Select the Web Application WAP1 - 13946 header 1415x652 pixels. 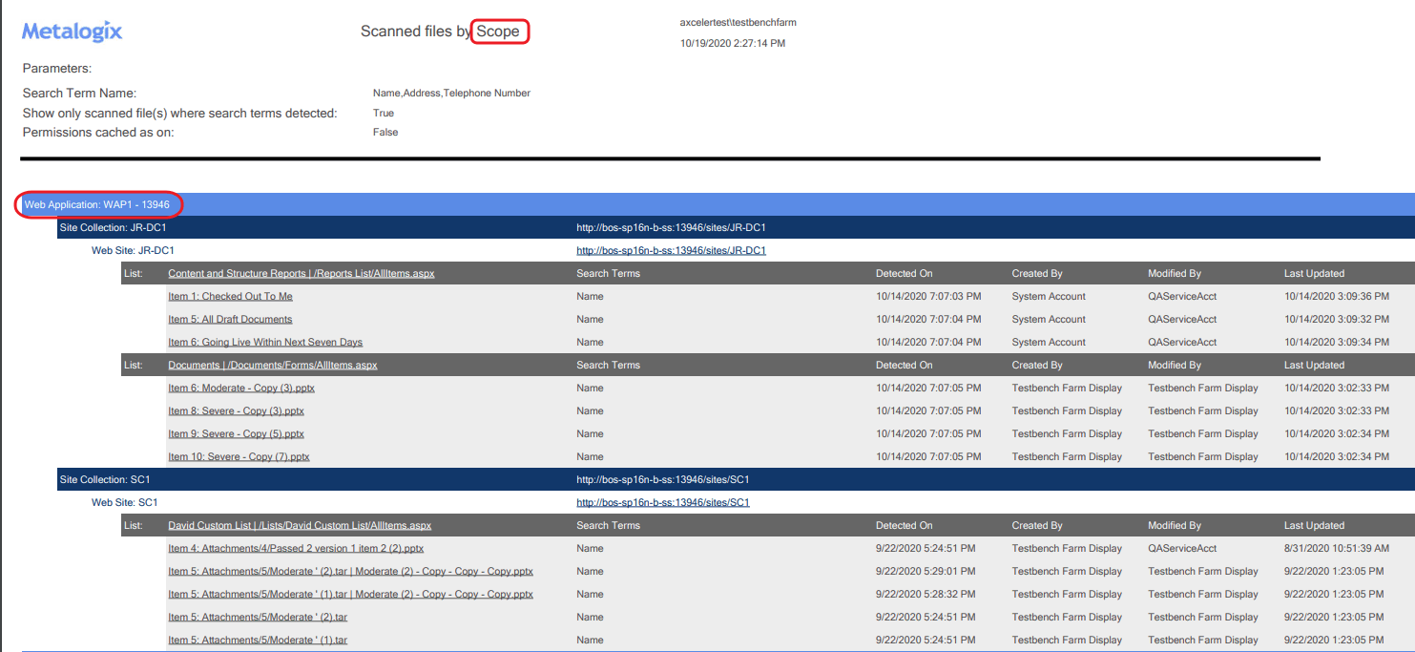[x=98, y=203]
